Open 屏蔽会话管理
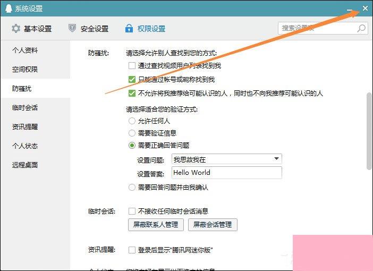 pyautogui.click(x=213, y=225)
